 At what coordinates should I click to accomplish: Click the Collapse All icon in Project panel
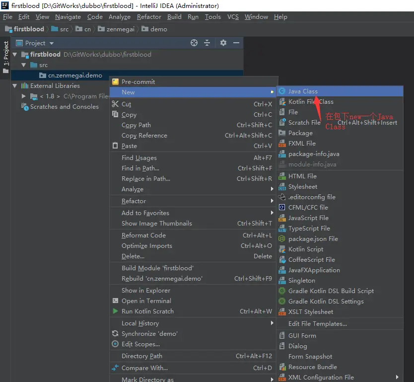click(207, 43)
